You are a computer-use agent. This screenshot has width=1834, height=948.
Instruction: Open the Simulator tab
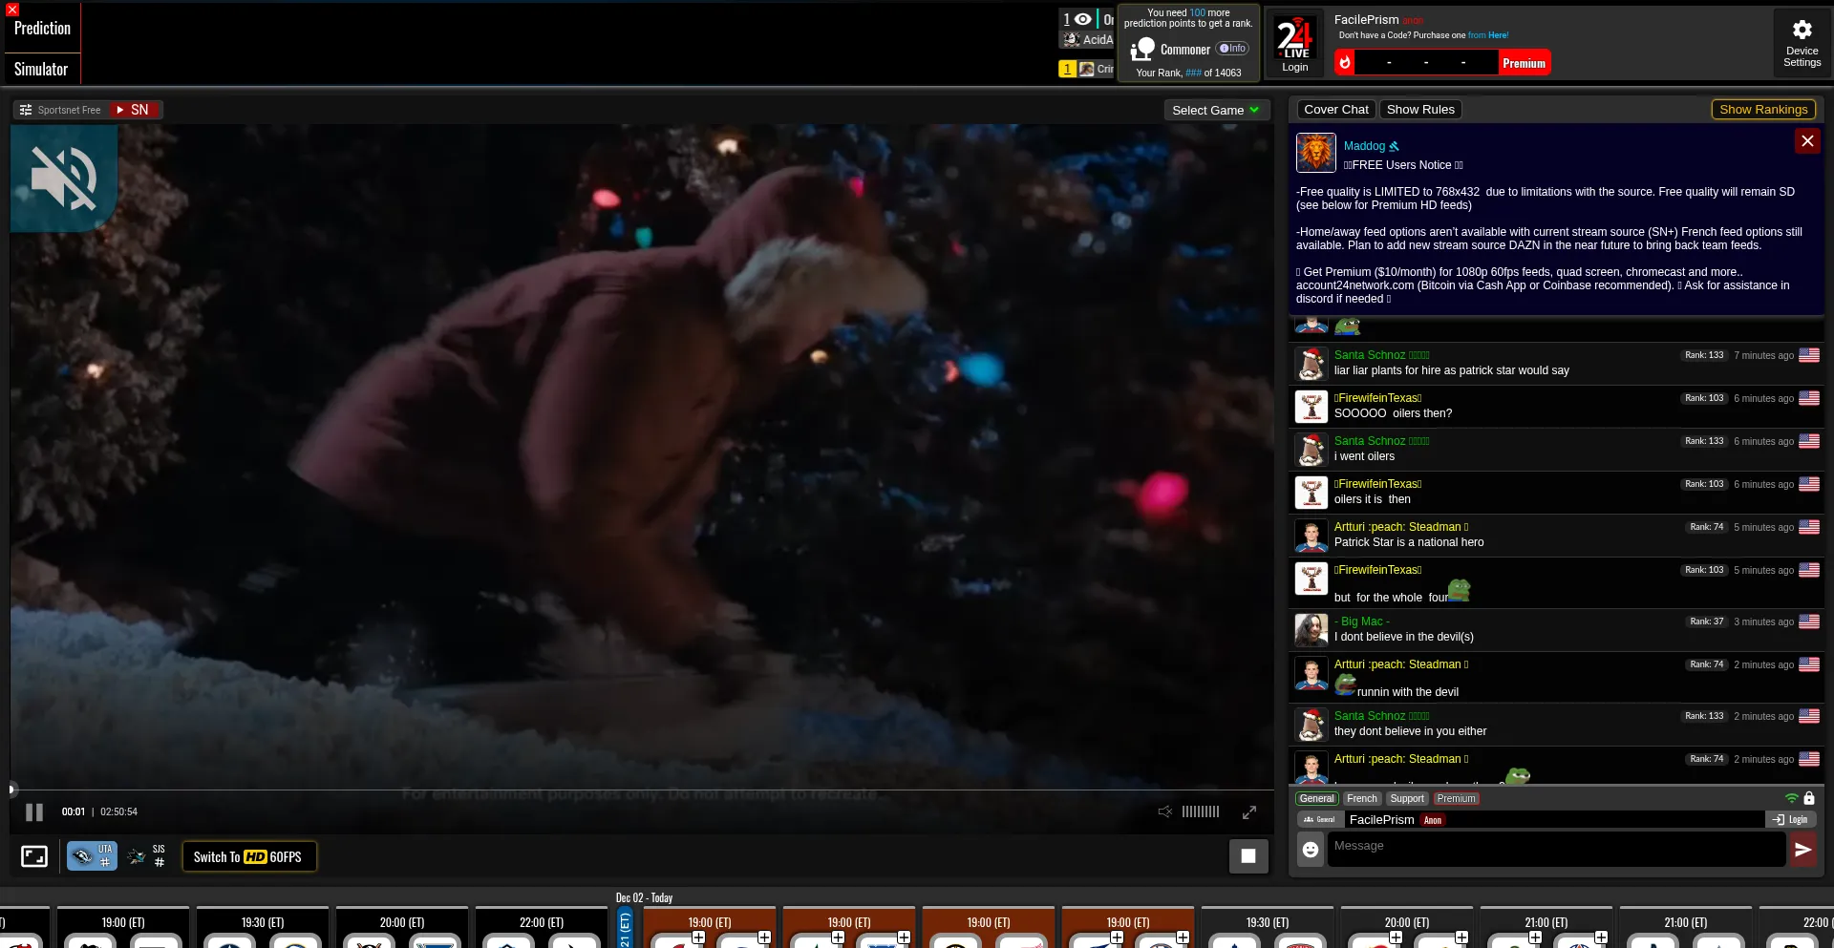pos(41,69)
